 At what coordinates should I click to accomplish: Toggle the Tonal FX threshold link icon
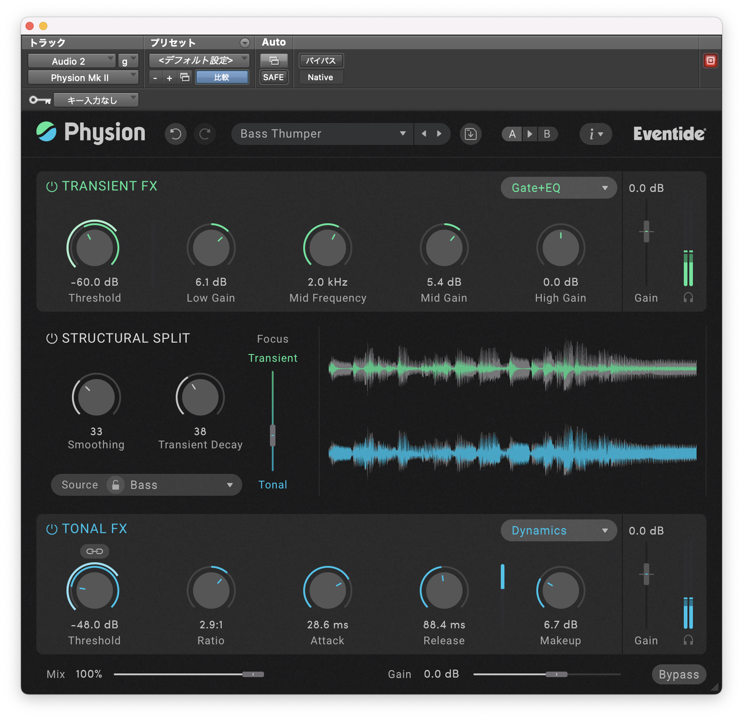pyautogui.click(x=95, y=551)
